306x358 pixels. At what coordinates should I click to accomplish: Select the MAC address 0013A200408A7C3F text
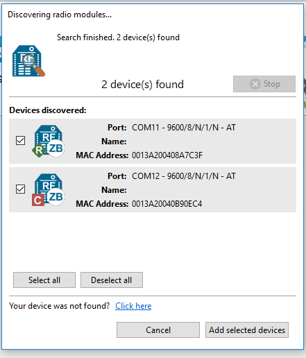point(167,155)
